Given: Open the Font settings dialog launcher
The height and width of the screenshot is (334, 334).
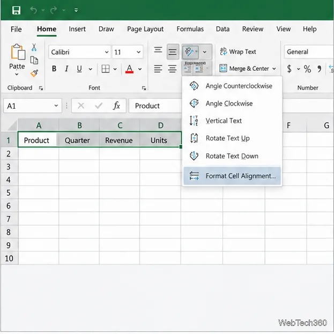Looking at the screenshot, I should pos(144,88).
